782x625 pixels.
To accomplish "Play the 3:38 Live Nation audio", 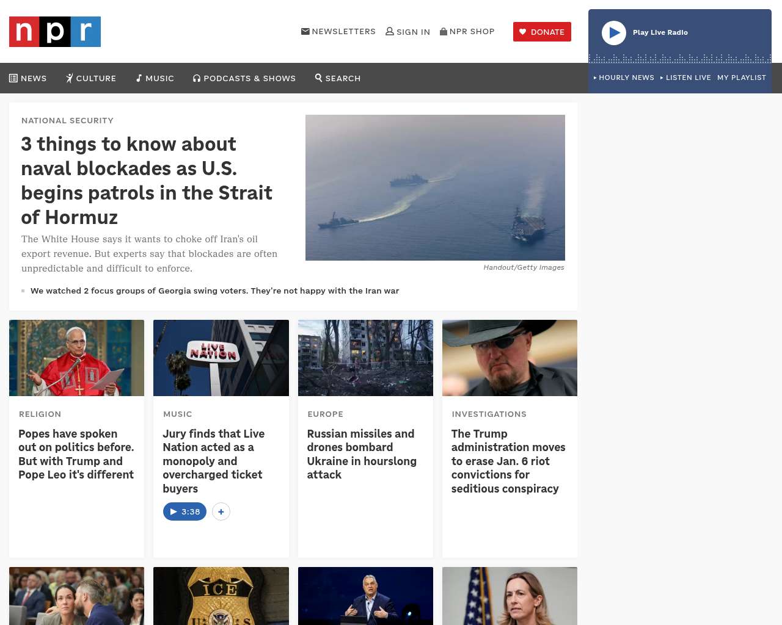I will click(185, 511).
